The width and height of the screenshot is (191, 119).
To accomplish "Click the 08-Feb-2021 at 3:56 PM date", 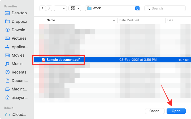I will [138, 60].
